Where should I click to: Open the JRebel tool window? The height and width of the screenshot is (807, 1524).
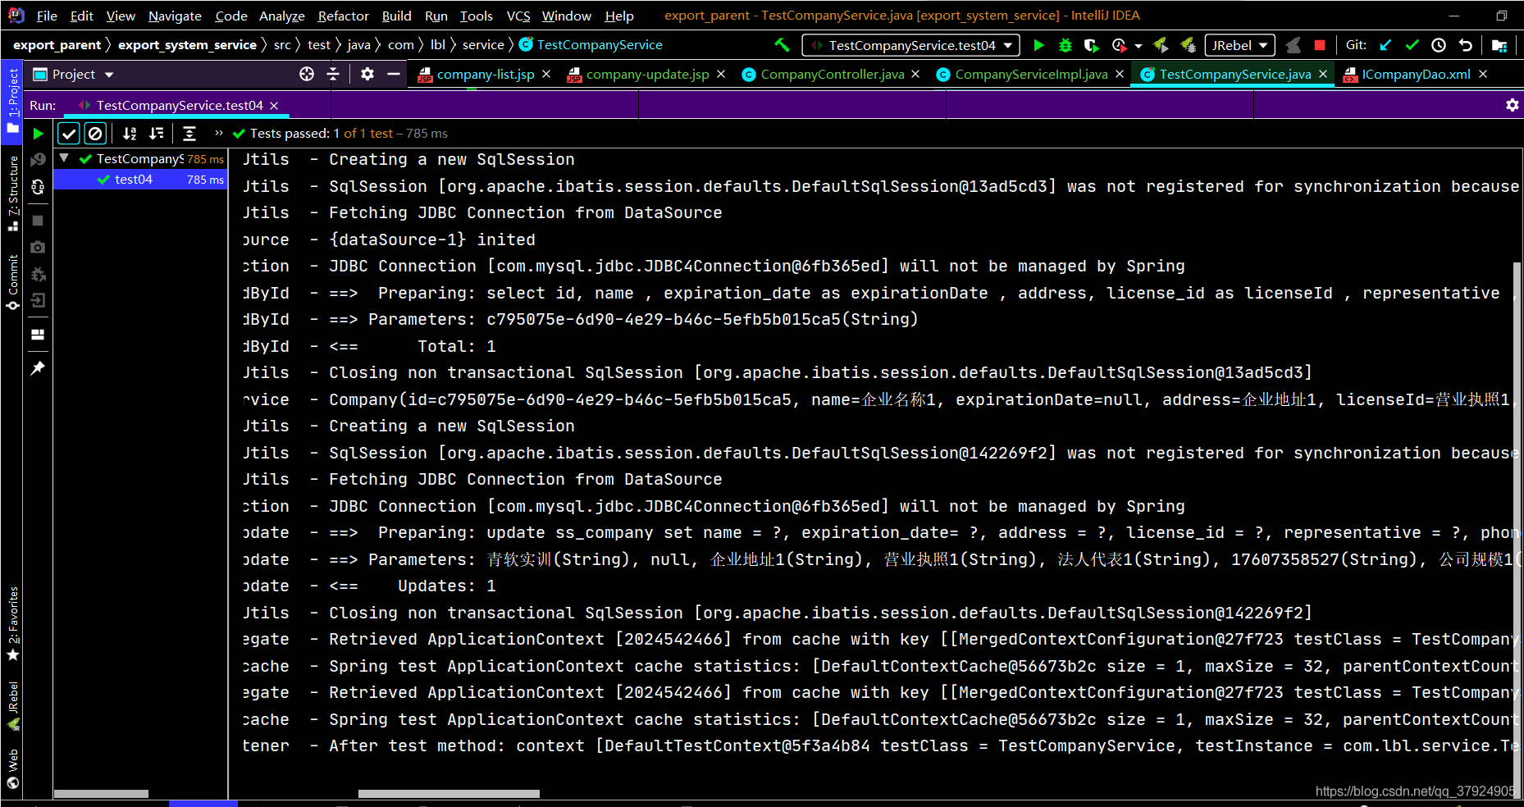[x=12, y=705]
